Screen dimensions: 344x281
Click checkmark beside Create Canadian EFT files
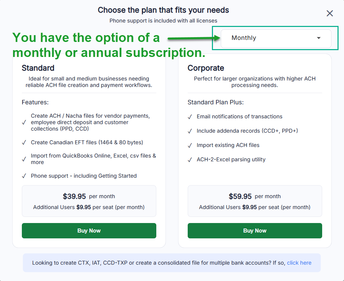[x=24, y=143]
